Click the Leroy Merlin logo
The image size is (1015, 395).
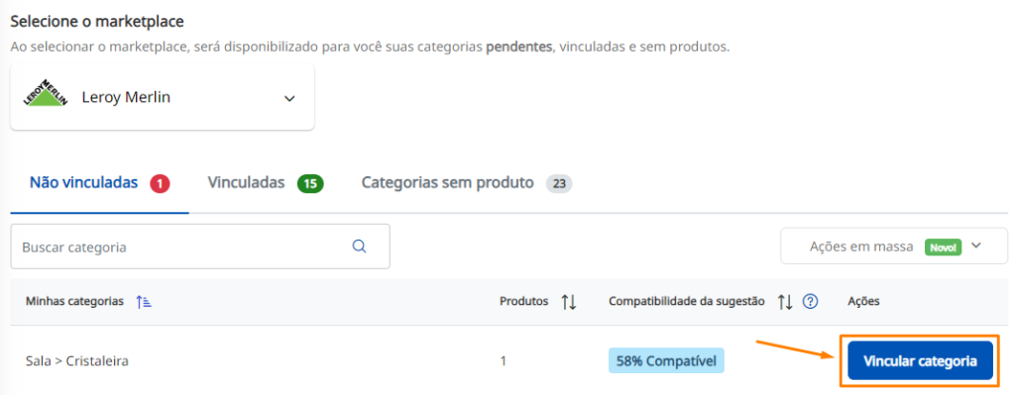(46, 92)
